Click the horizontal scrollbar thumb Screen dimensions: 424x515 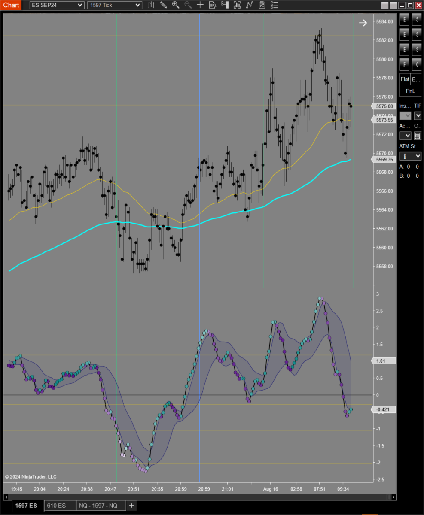pyautogui.click(x=389, y=497)
